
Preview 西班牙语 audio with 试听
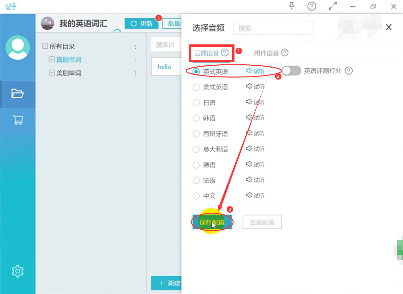tap(255, 133)
